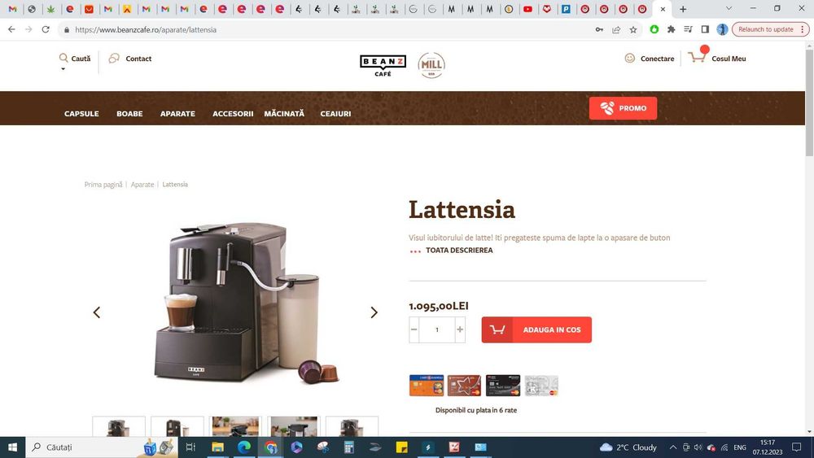
Task: Open the Cosul Meu shopping cart
Action: 698,56
